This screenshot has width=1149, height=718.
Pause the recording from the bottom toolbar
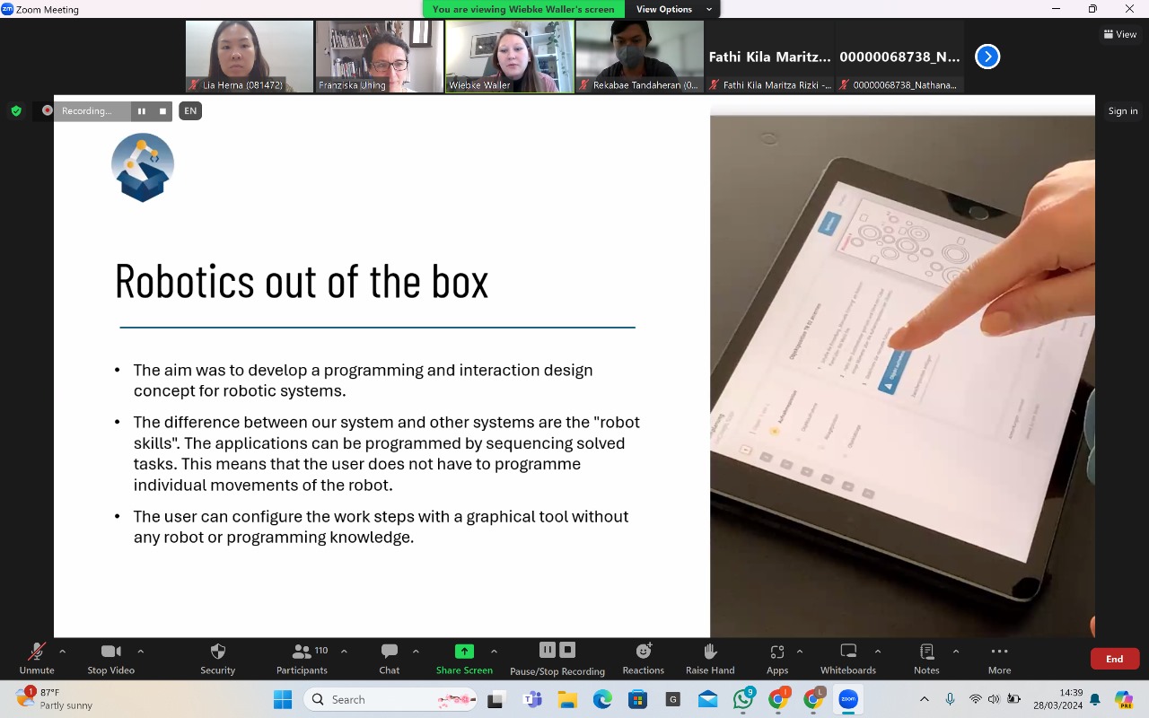[548, 650]
